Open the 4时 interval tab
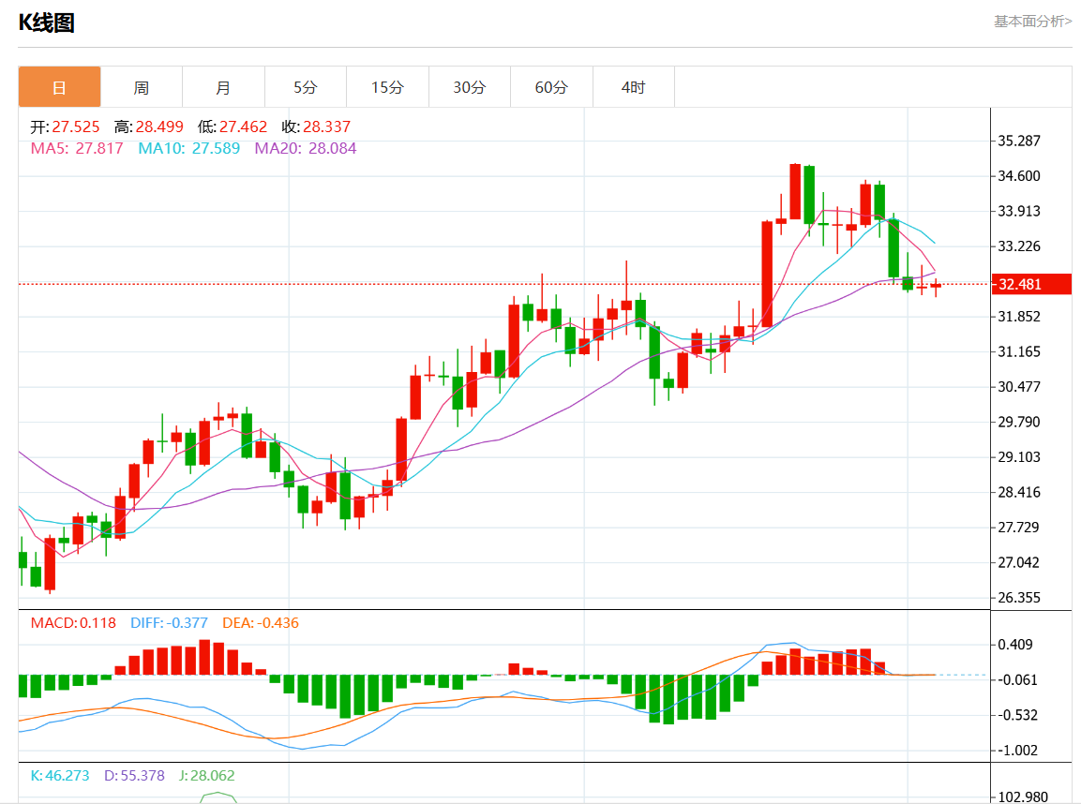 pyautogui.click(x=634, y=87)
